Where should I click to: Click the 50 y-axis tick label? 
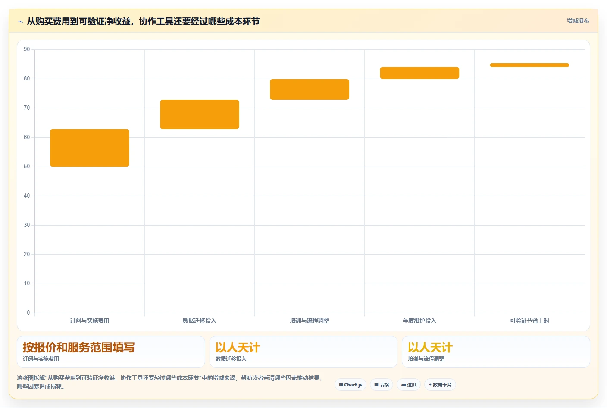coord(27,167)
